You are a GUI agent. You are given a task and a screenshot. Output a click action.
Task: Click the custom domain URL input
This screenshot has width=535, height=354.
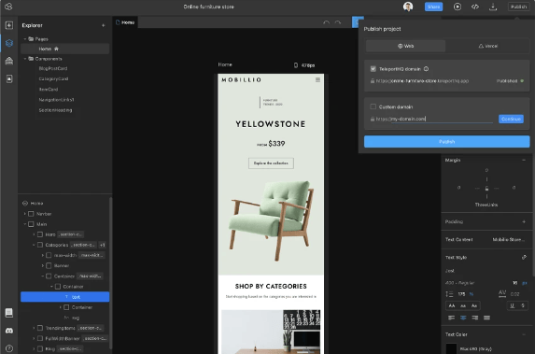tap(442, 119)
